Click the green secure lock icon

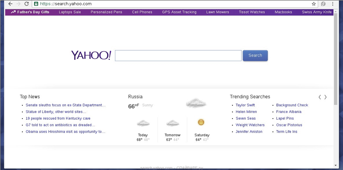coord(36,4)
